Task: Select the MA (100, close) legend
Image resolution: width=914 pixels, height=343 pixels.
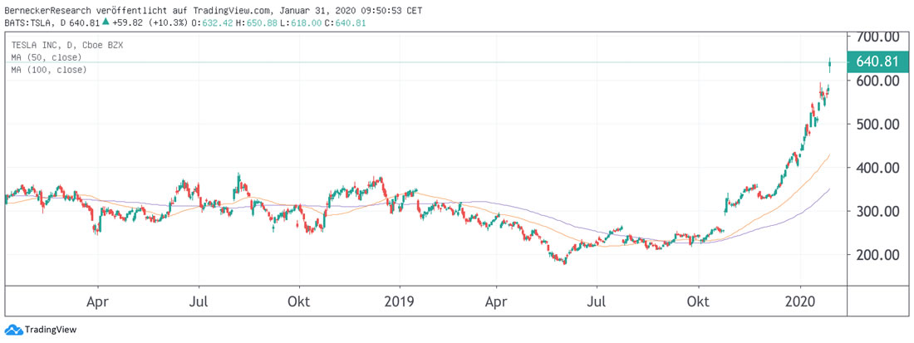Action: point(49,70)
